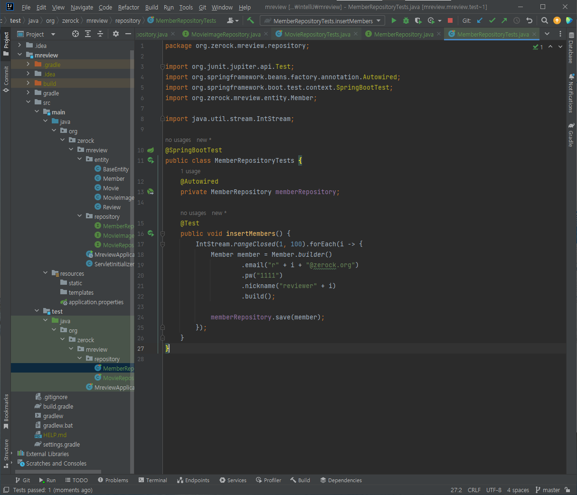Open the File menu

26,7
